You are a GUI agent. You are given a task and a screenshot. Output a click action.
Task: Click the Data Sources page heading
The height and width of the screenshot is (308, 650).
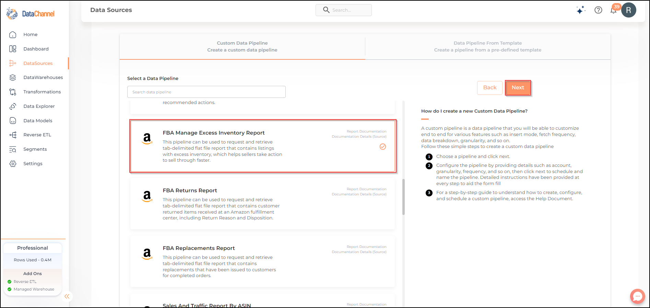point(111,10)
